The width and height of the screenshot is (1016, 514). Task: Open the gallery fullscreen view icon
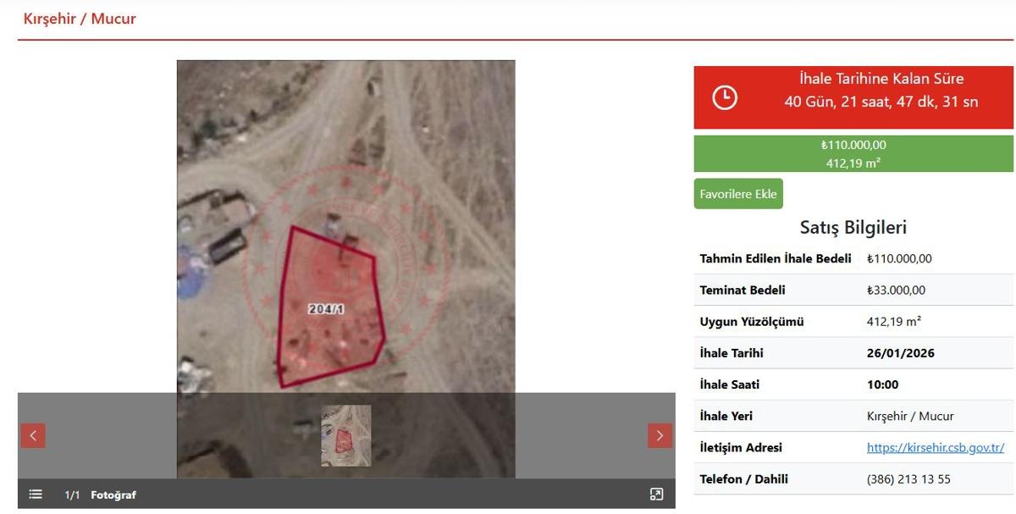point(656,495)
